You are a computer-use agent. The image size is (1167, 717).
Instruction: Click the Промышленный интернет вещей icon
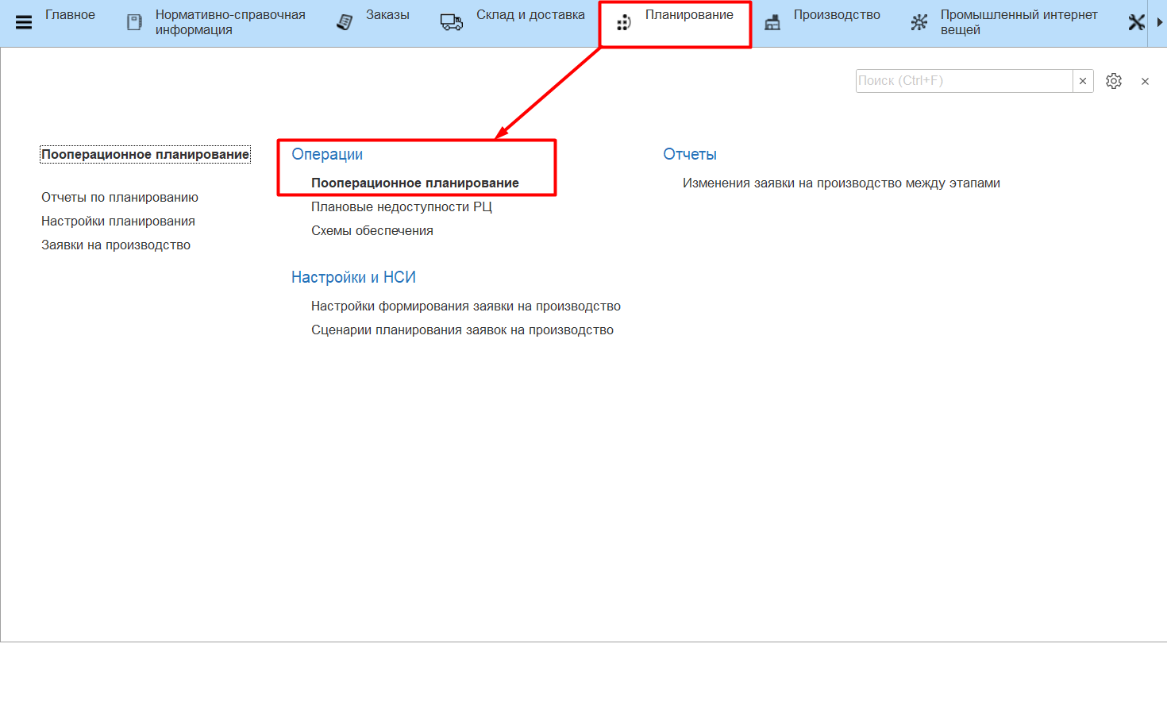[919, 22]
